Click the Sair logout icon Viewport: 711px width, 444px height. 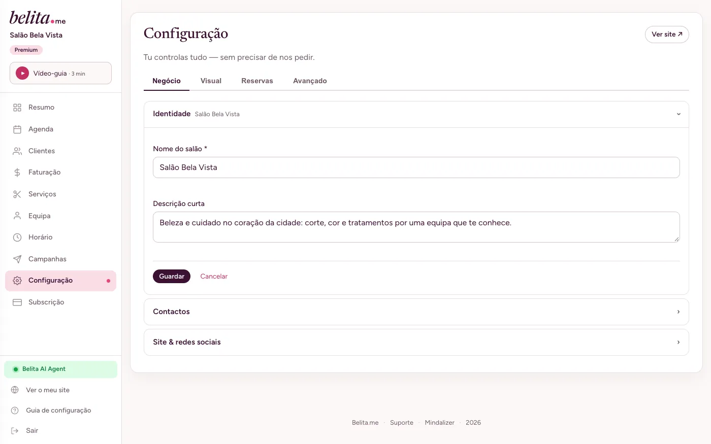coord(15,431)
